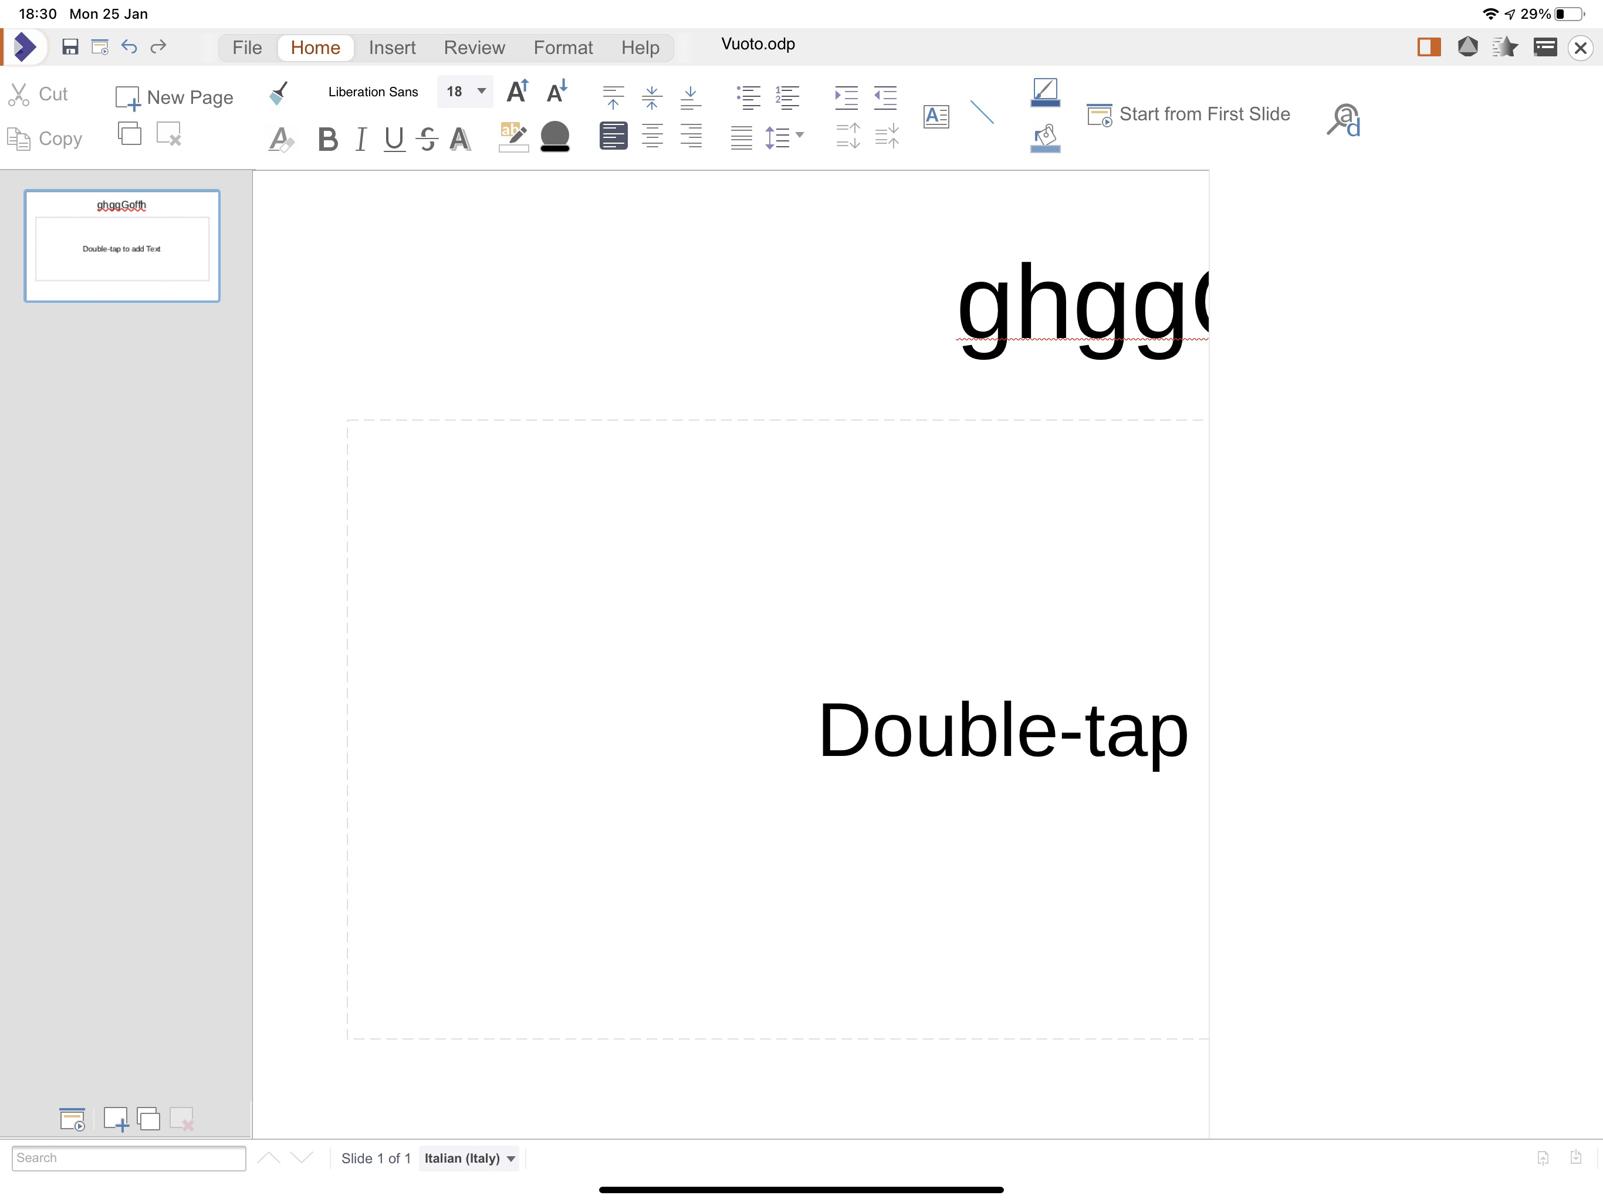This screenshot has width=1603, height=1202.
Task: Click the Insert Text Box icon
Action: pos(935,116)
